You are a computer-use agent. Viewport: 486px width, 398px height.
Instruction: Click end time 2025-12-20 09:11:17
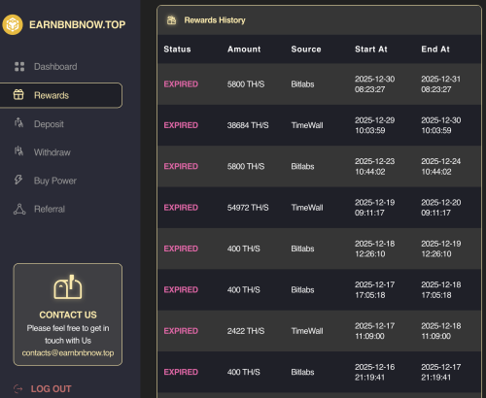click(440, 208)
